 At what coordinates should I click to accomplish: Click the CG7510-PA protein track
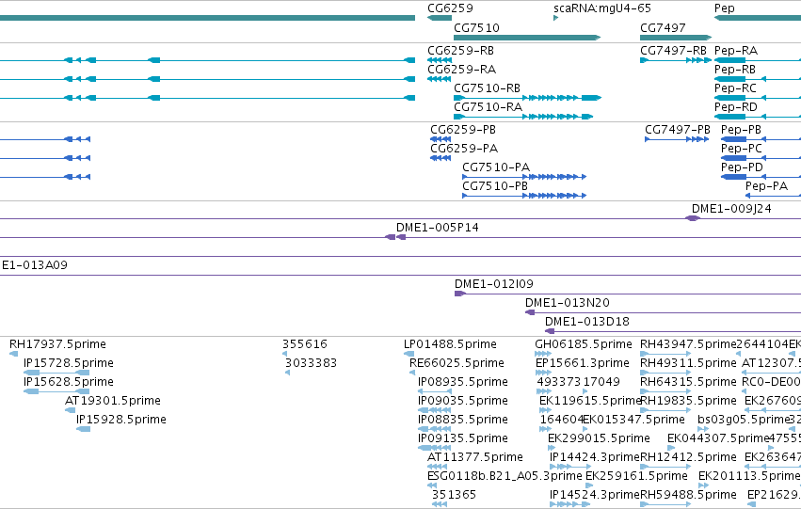point(524,177)
